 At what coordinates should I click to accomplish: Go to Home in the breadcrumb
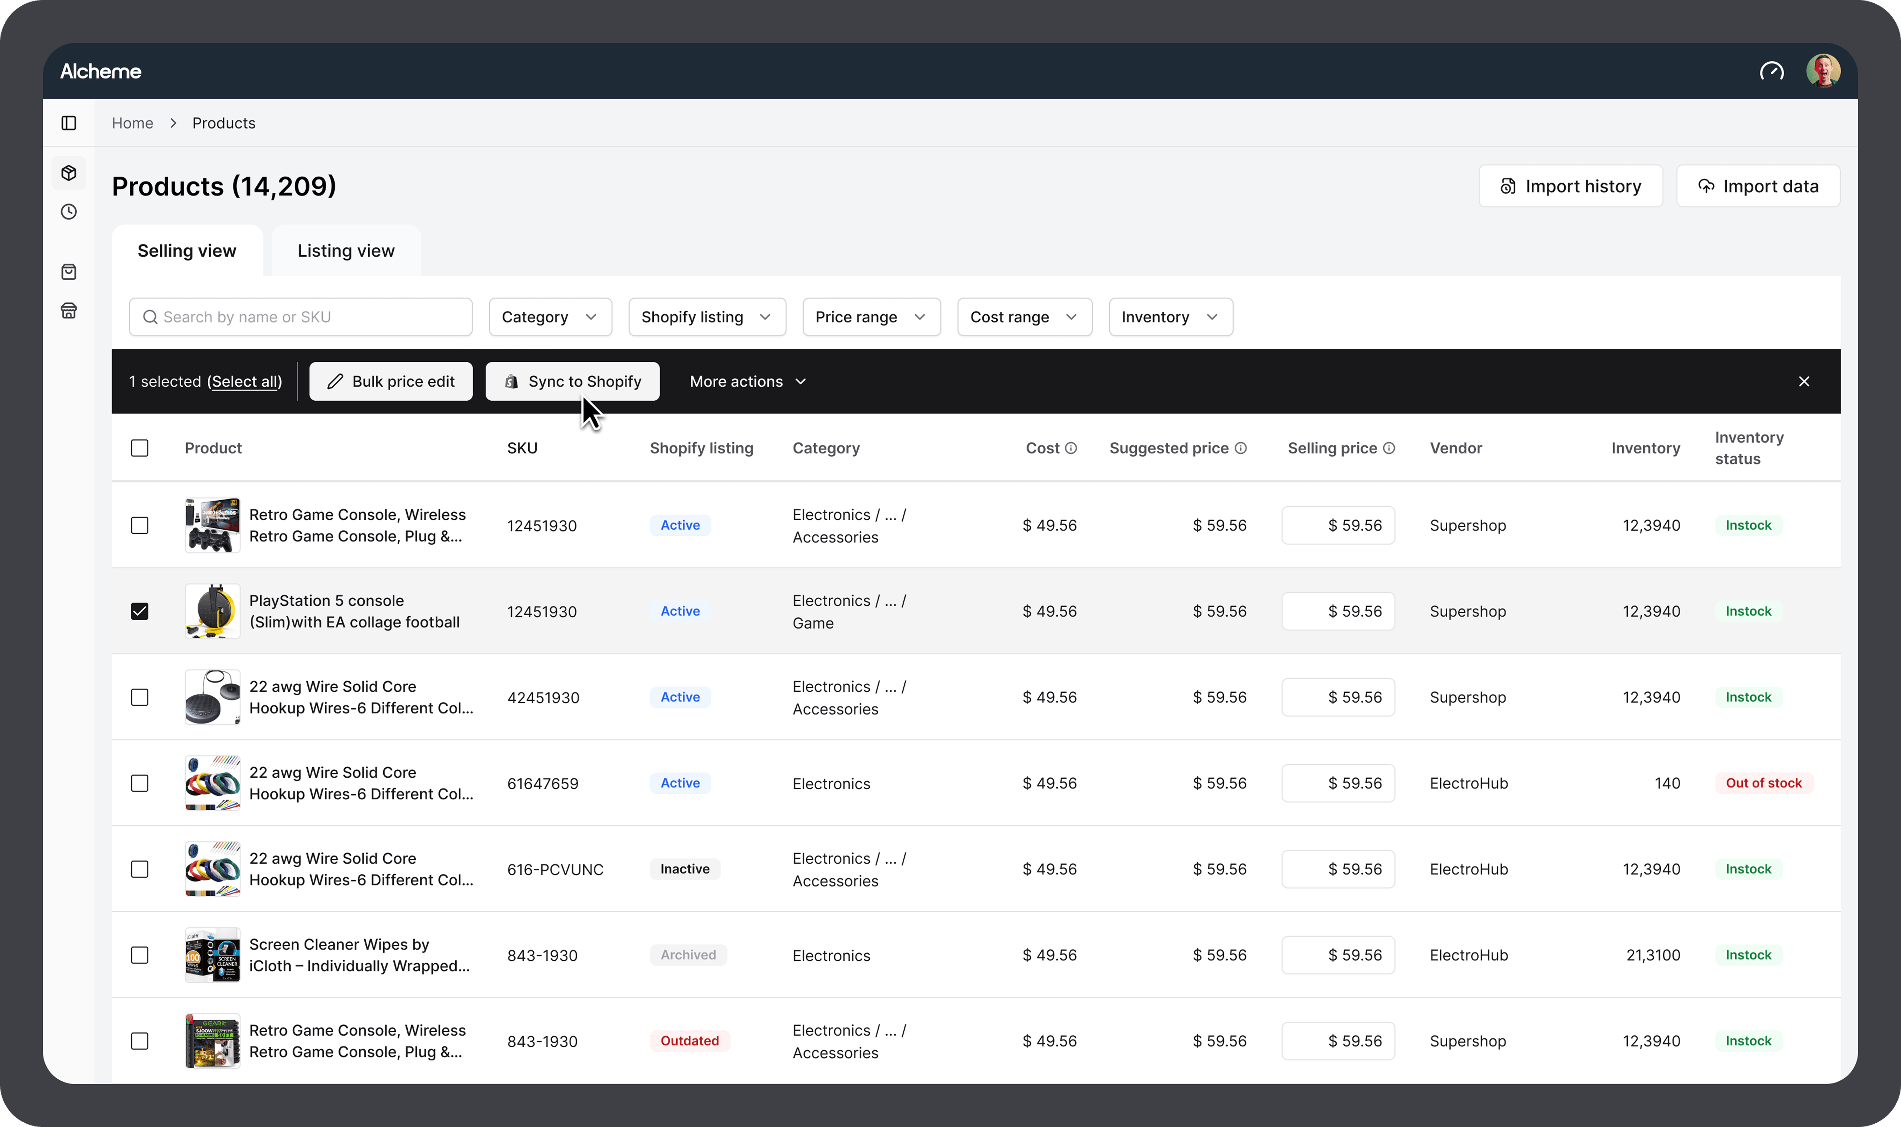[x=132, y=123]
